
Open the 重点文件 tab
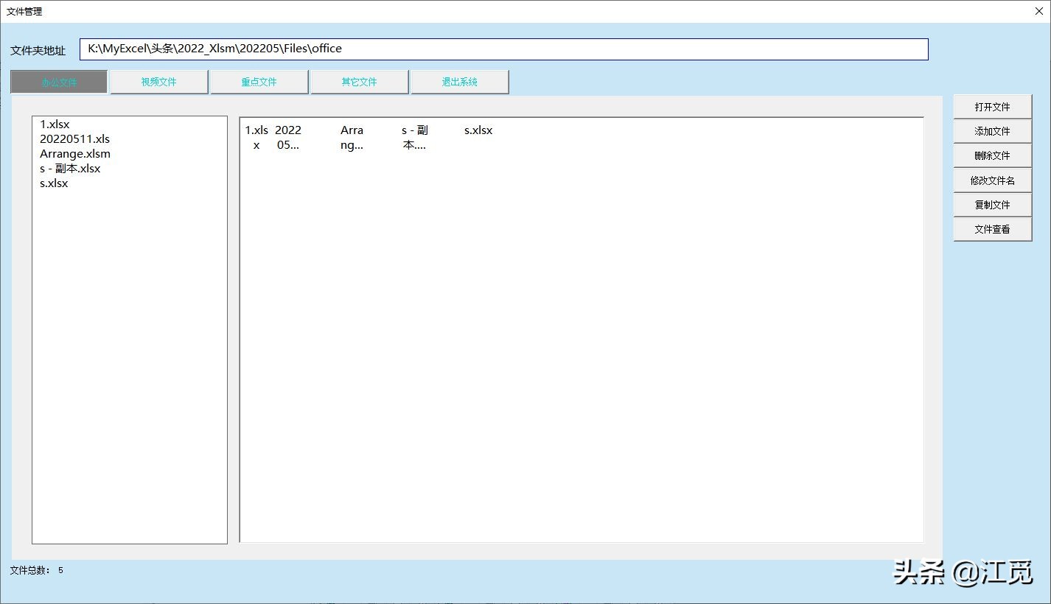(259, 82)
